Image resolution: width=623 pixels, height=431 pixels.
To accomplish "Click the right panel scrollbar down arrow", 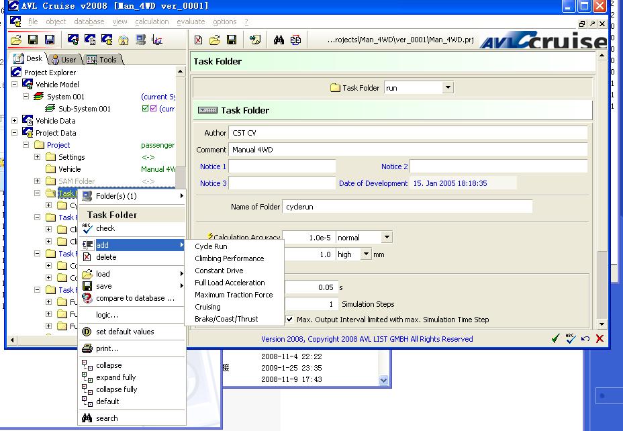I will 602,324.
